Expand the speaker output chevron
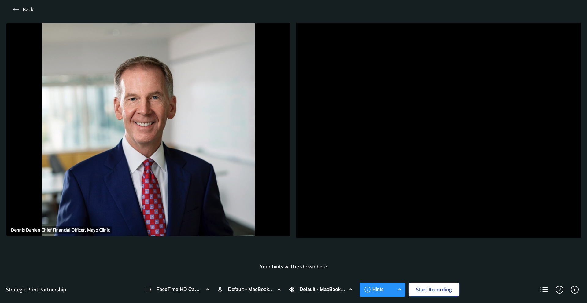The width and height of the screenshot is (587, 303). (351, 290)
